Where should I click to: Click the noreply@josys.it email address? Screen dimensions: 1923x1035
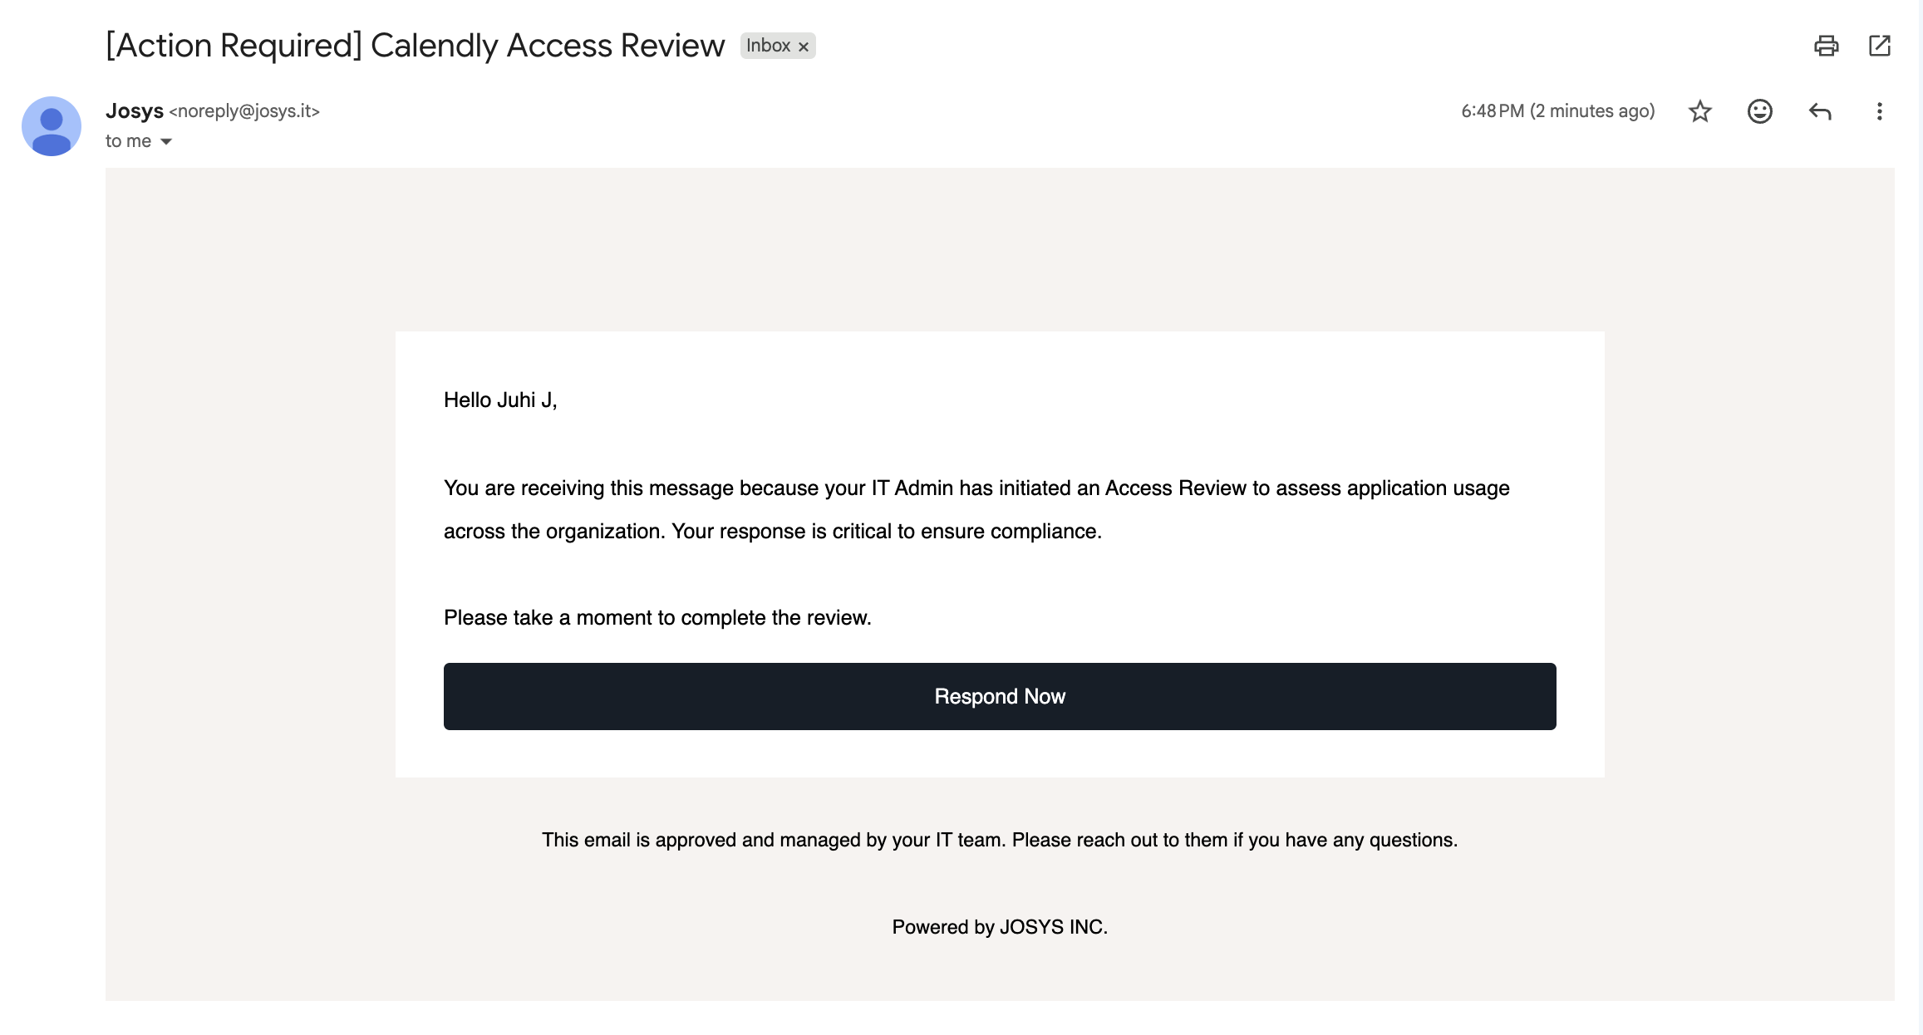point(244,111)
